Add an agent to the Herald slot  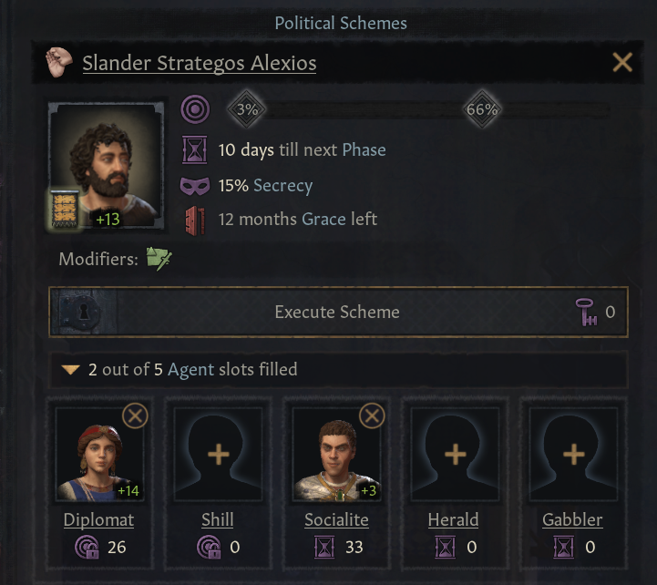tap(454, 454)
